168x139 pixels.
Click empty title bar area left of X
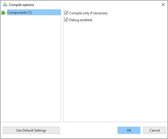(97, 5)
